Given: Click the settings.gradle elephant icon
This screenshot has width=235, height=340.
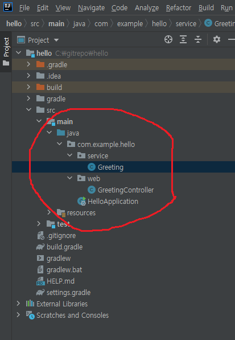Looking at the screenshot, I should [40, 292].
